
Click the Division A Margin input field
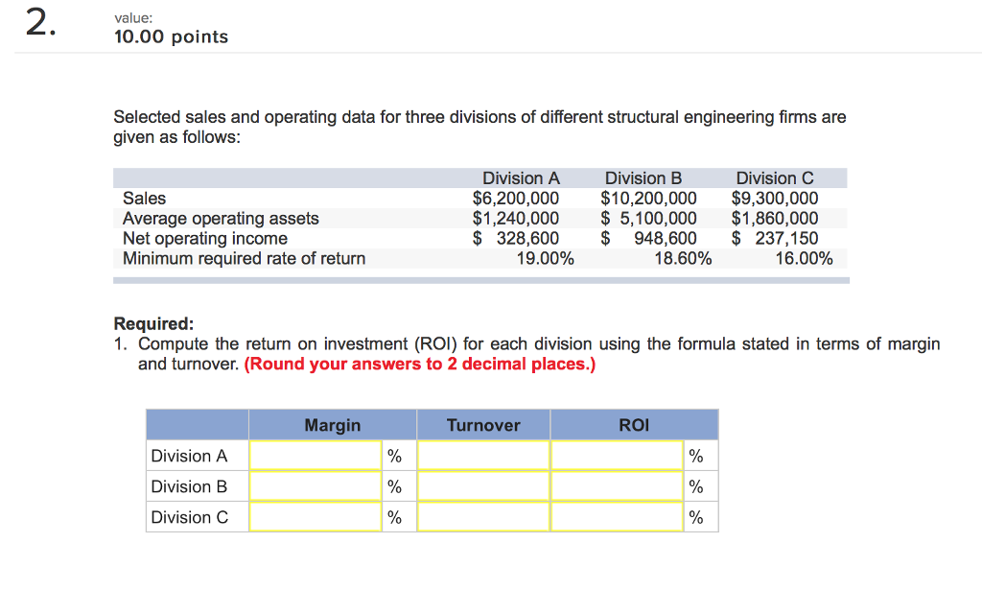click(x=316, y=456)
